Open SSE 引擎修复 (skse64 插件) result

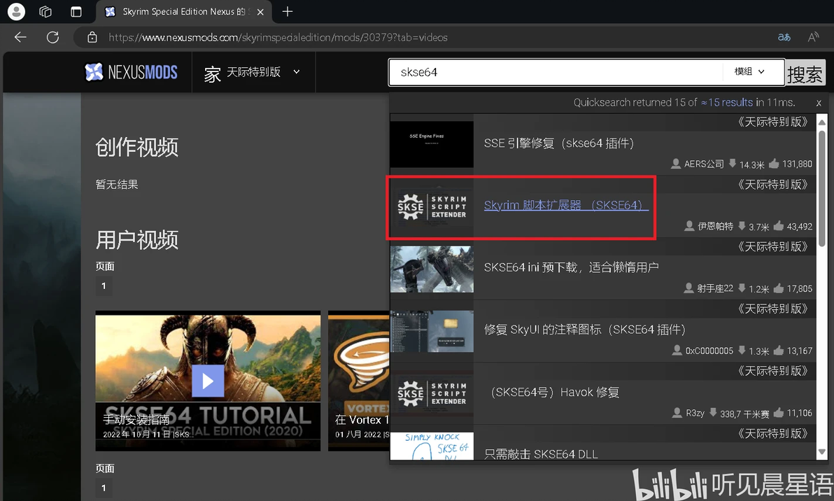click(559, 143)
